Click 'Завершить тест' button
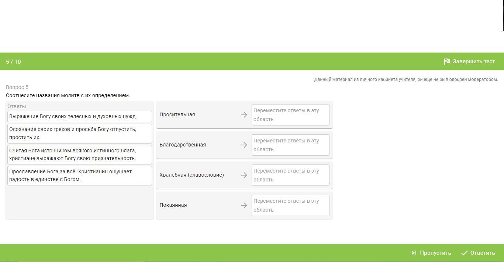Image resolution: width=504 pixels, height=262 pixels. point(469,61)
